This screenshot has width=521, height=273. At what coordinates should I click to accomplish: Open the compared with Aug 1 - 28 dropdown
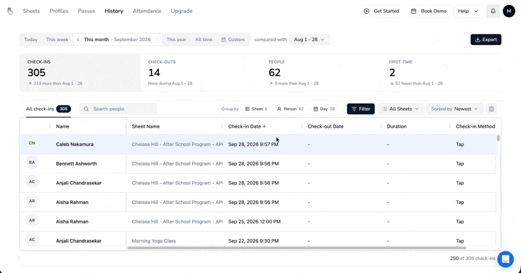(309, 39)
